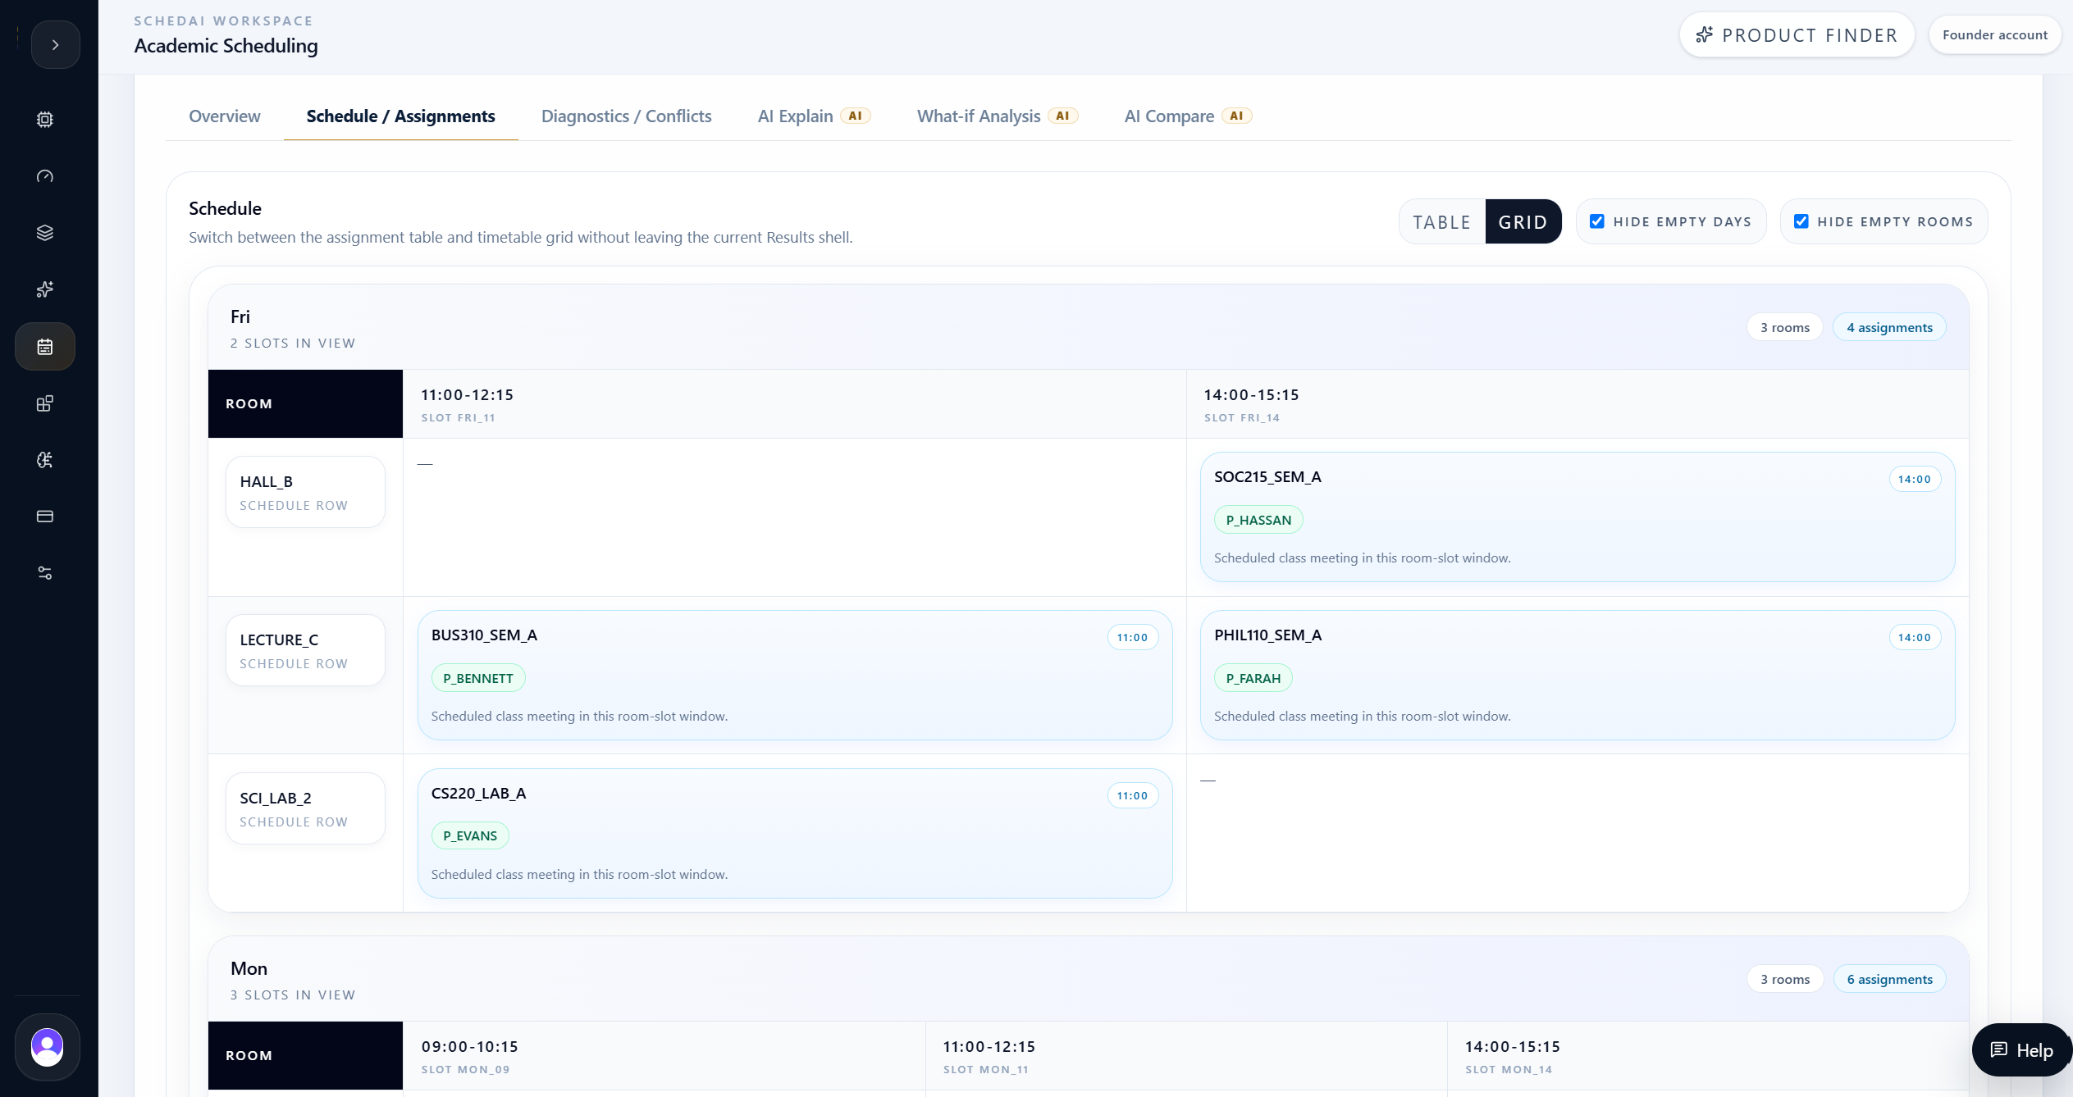Uncheck the Hide Empty Days checkbox

tap(1597, 221)
